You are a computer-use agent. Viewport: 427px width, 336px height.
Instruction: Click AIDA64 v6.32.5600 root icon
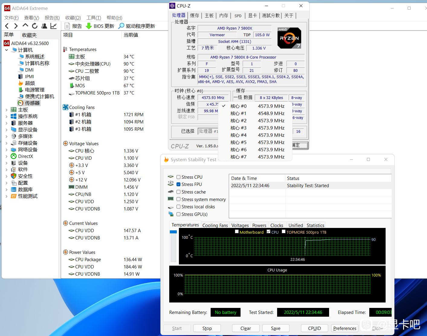(7, 43)
